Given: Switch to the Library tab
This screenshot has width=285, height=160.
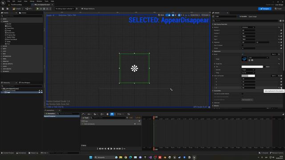Looking at the screenshot, I should pos(23,13).
